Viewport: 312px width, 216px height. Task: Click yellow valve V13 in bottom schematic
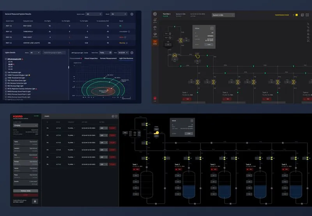[147, 124]
